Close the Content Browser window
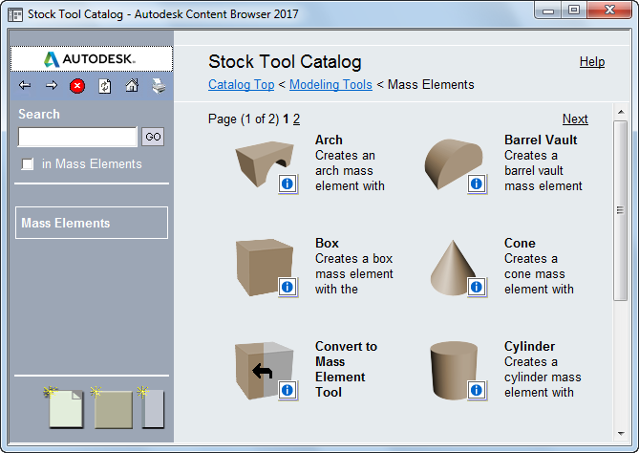This screenshot has height=453, width=639. [x=609, y=11]
